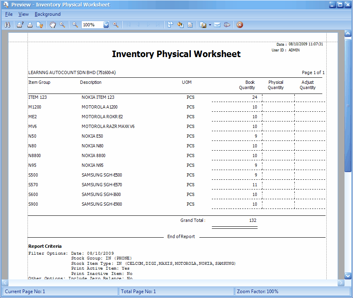
Task: Click book quantity 24 for ITEM 123
Action: pos(255,97)
